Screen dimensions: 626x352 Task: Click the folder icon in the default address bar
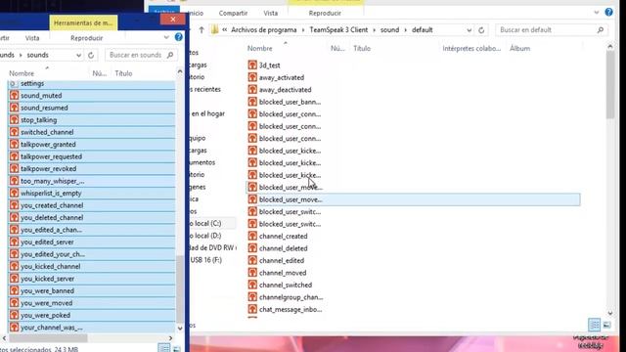click(x=215, y=29)
